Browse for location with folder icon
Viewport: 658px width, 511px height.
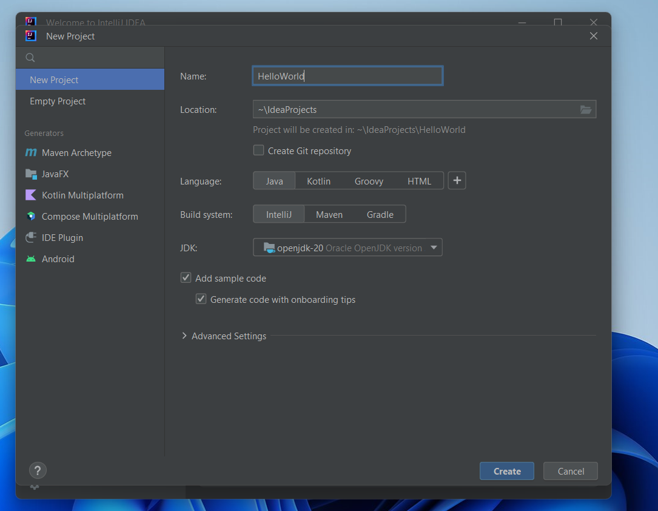tap(585, 110)
